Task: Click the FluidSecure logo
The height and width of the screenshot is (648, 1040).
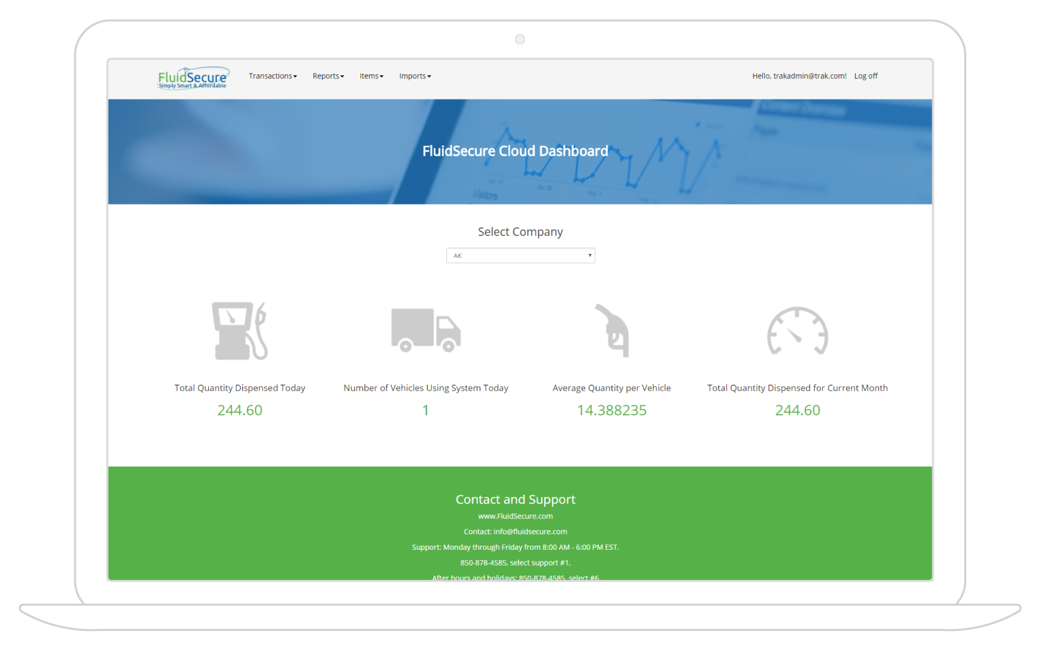Action: pyautogui.click(x=193, y=77)
